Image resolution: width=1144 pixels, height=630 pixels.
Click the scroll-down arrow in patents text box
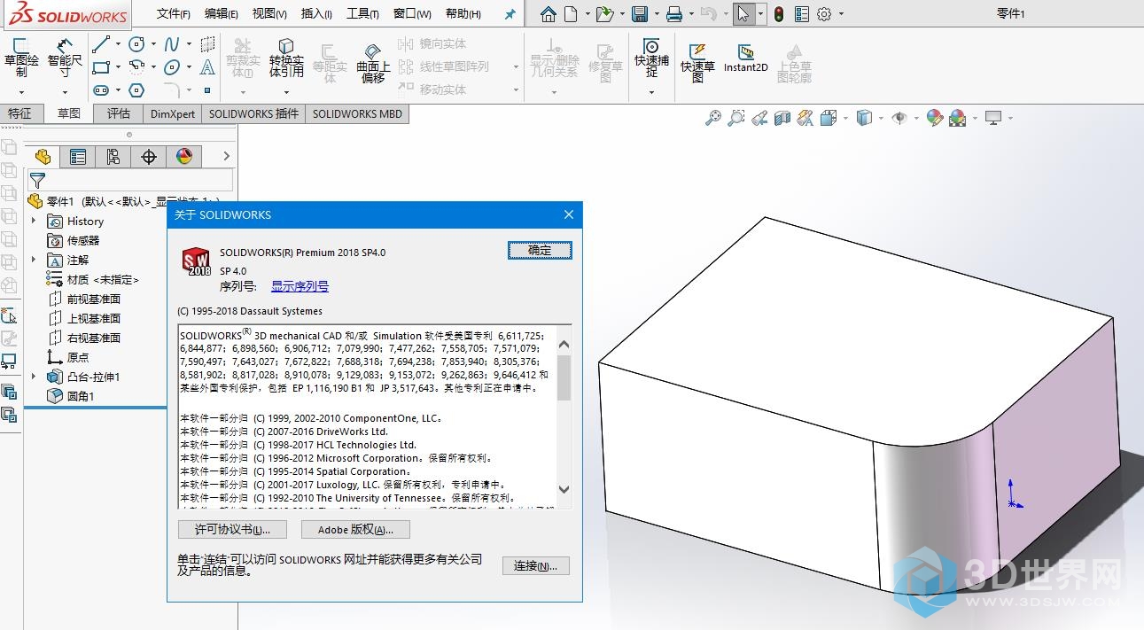[564, 489]
